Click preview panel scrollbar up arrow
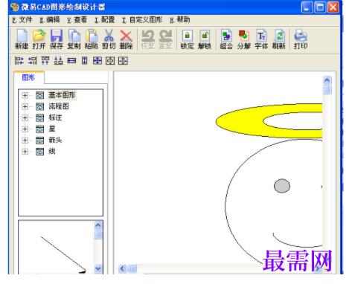Viewport: 346px width, 284px height. 98,225
